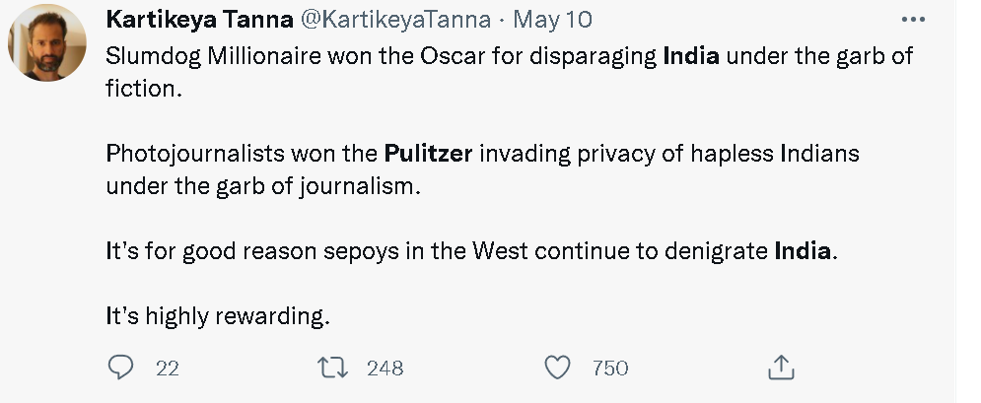This screenshot has height=403, width=981.
Task: Click the retweet count 248
Action: [385, 369]
